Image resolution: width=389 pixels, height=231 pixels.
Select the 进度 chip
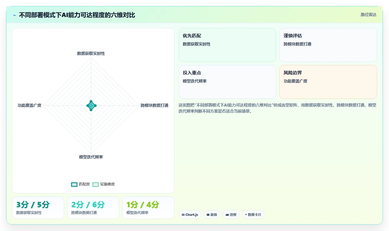(x=231, y=215)
